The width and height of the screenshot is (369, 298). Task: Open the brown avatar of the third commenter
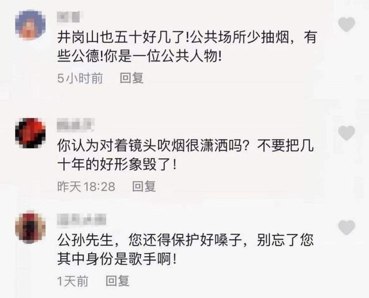tap(31, 228)
